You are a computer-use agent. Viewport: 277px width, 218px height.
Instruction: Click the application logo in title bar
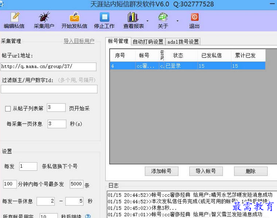[1, 4]
